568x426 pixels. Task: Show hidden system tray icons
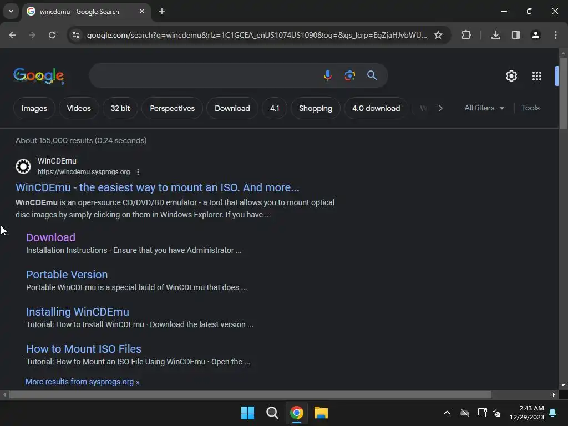click(x=447, y=413)
